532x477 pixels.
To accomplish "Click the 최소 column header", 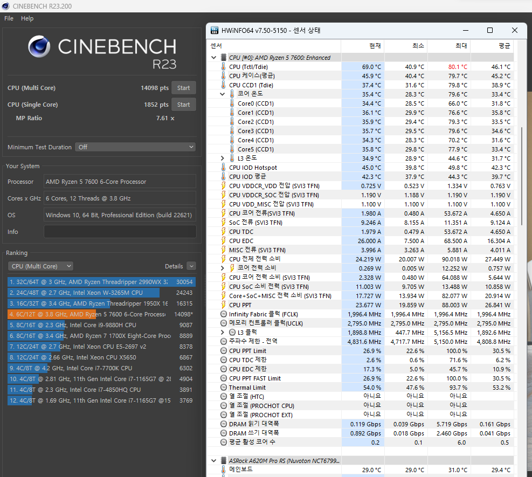I will (405, 46).
